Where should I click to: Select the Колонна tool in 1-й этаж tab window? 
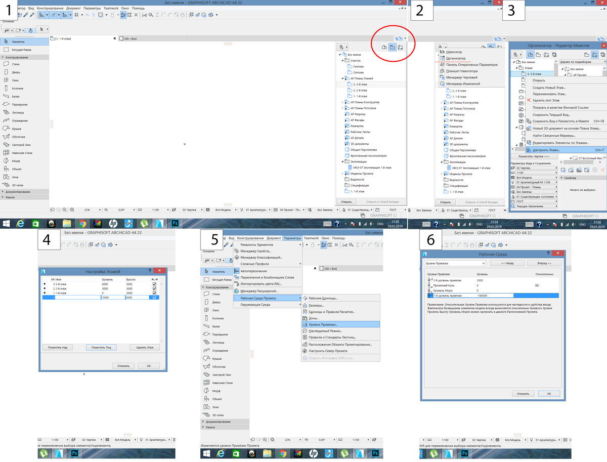(24, 89)
